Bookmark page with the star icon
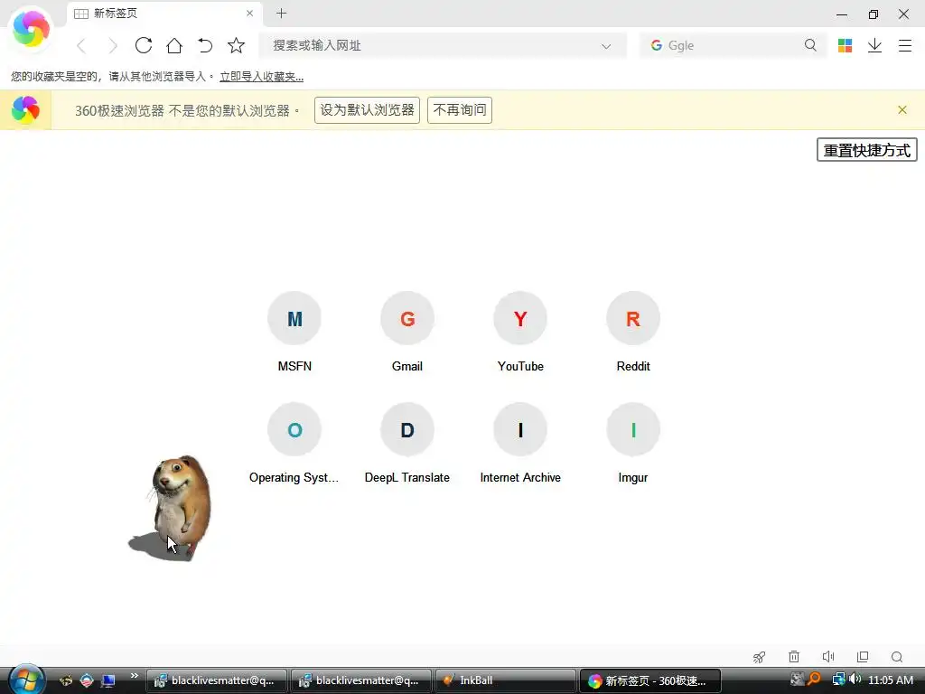The image size is (925, 694). (236, 45)
